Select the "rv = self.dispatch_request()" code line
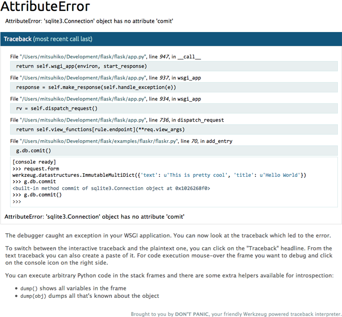342x317 pixels. (x=56, y=109)
